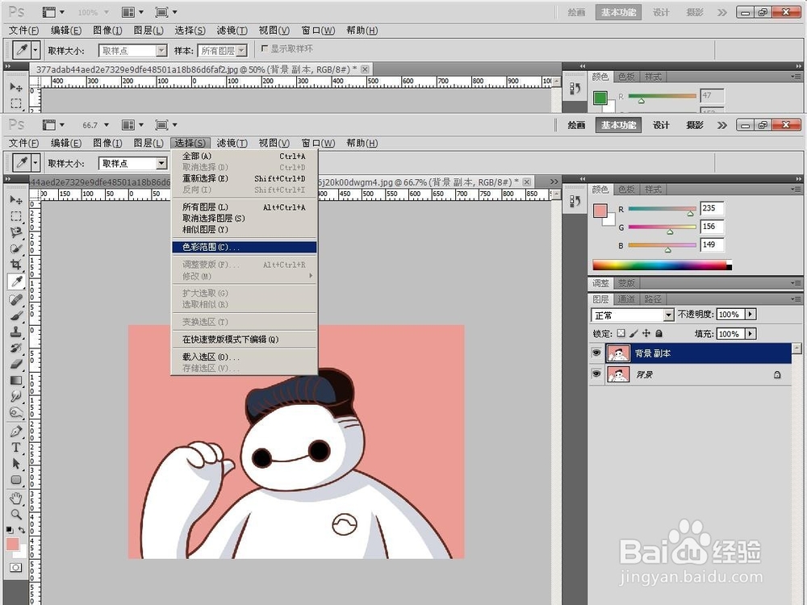This screenshot has width=807, height=605.
Task: Switch to the 路径 tab
Action: click(x=653, y=299)
